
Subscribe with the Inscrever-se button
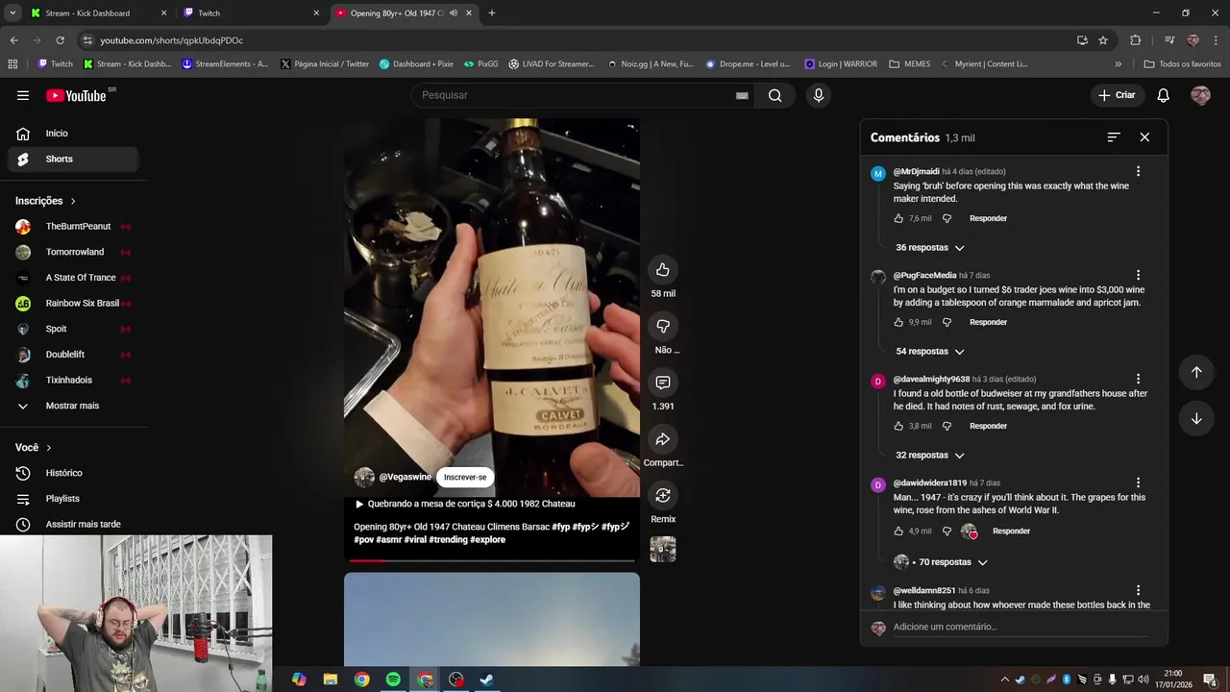(x=465, y=477)
